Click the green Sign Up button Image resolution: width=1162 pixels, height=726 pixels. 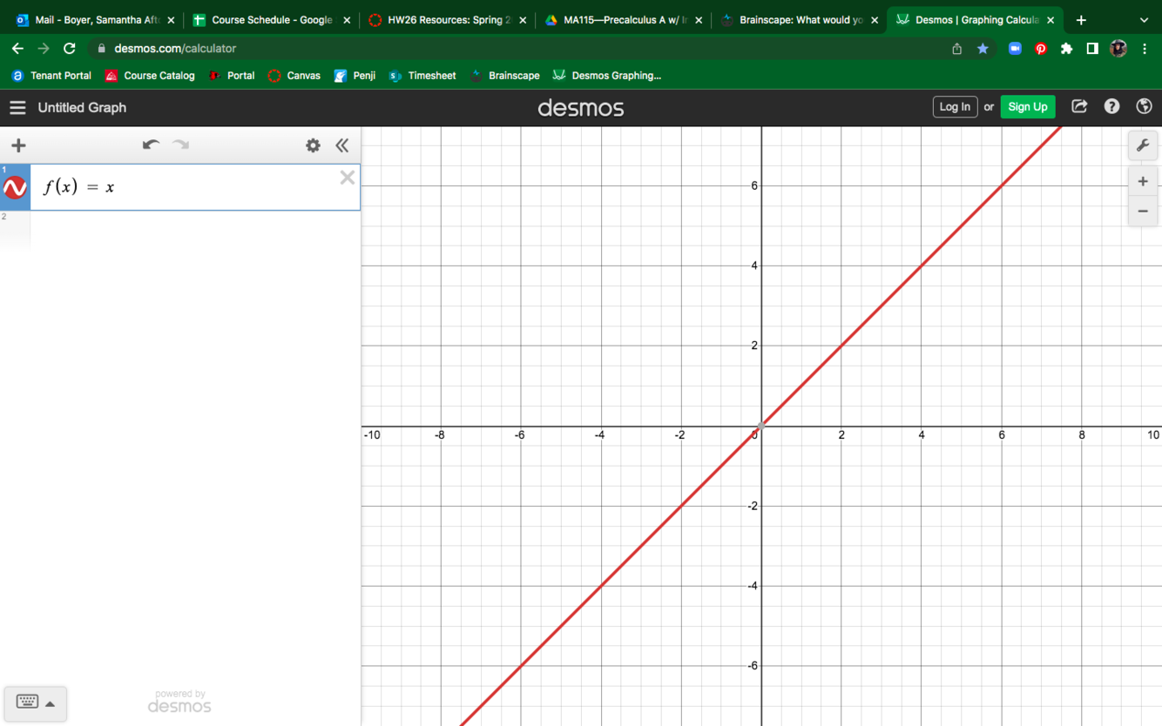click(x=1028, y=107)
